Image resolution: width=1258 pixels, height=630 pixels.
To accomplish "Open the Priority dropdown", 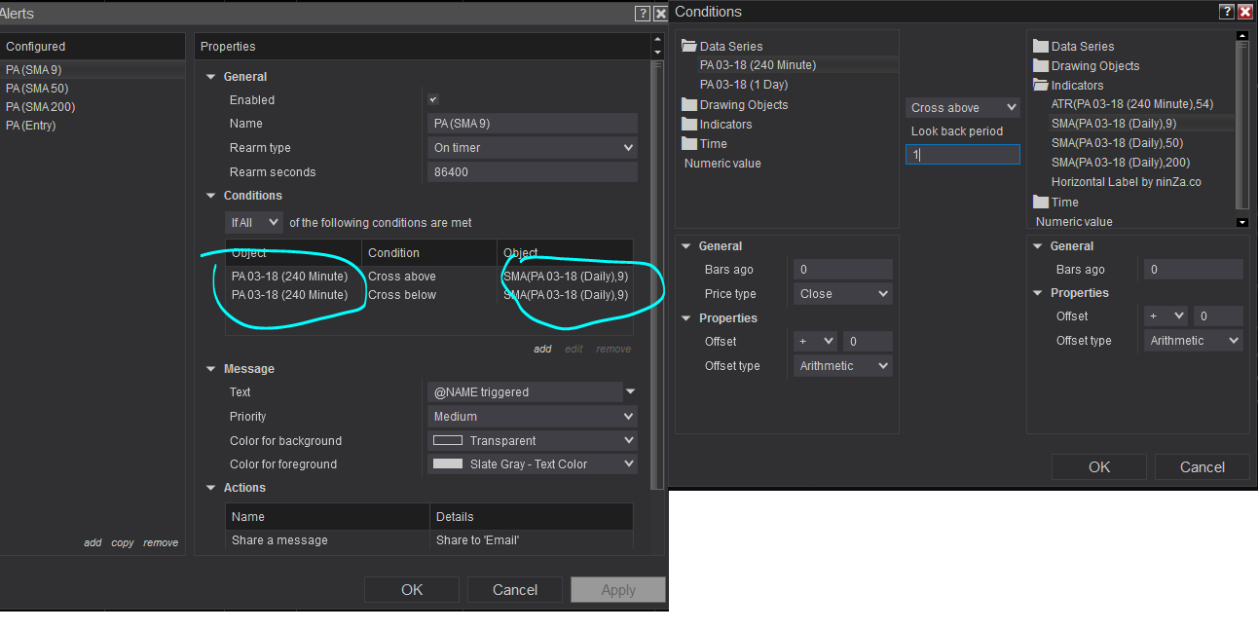I will (x=533, y=416).
